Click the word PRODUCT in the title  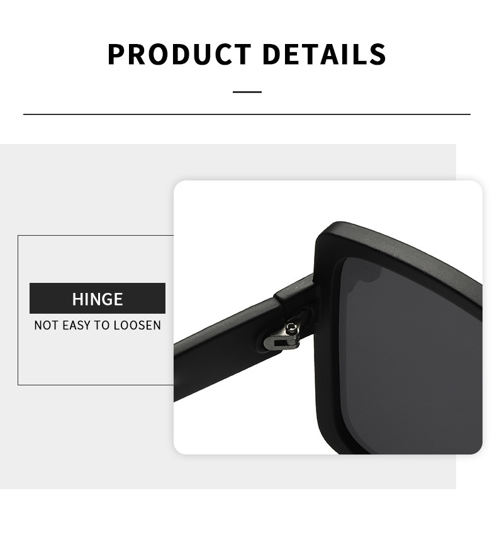(179, 55)
